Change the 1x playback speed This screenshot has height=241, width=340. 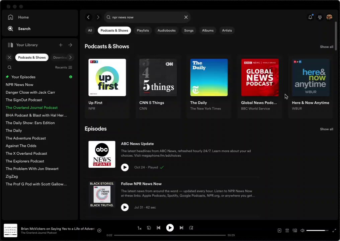(139, 228)
